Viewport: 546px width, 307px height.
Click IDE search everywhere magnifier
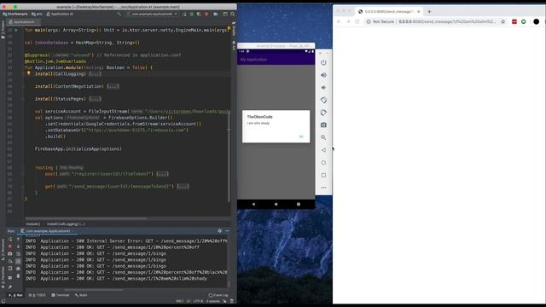(x=232, y=14)
